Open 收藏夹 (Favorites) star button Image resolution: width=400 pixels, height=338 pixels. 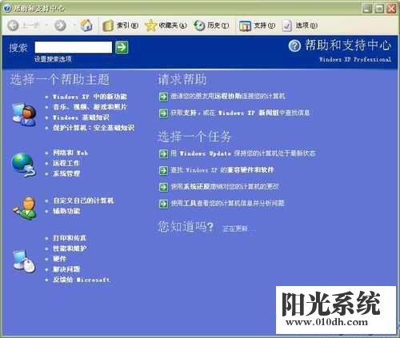[x=166, y=26]
